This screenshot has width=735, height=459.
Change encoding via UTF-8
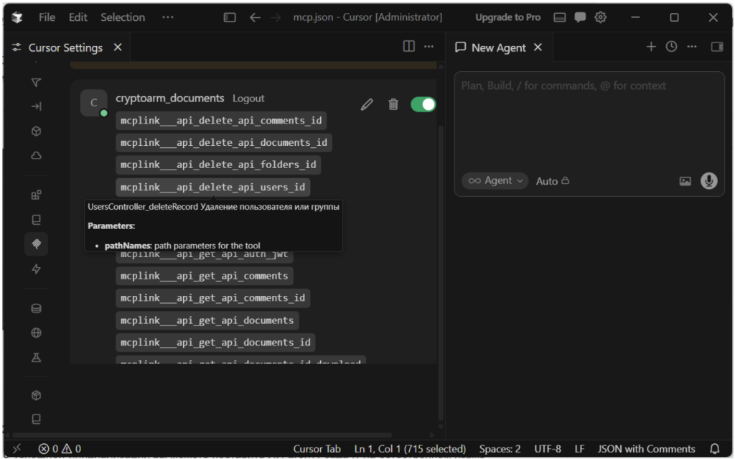[x=548, y=449]
